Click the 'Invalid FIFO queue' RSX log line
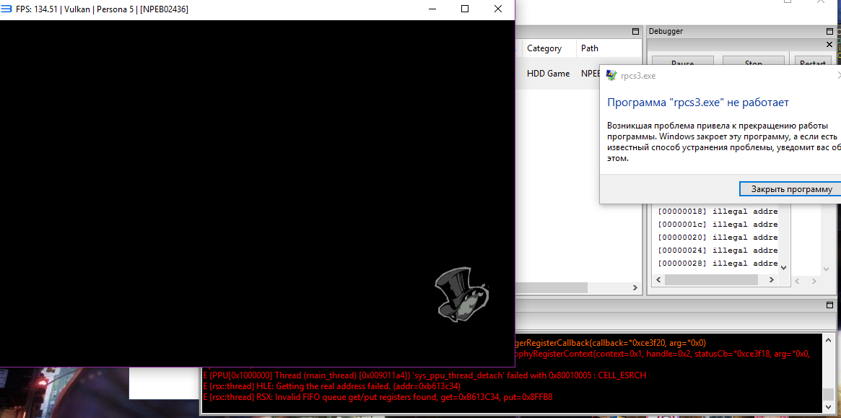 [378, 397]
